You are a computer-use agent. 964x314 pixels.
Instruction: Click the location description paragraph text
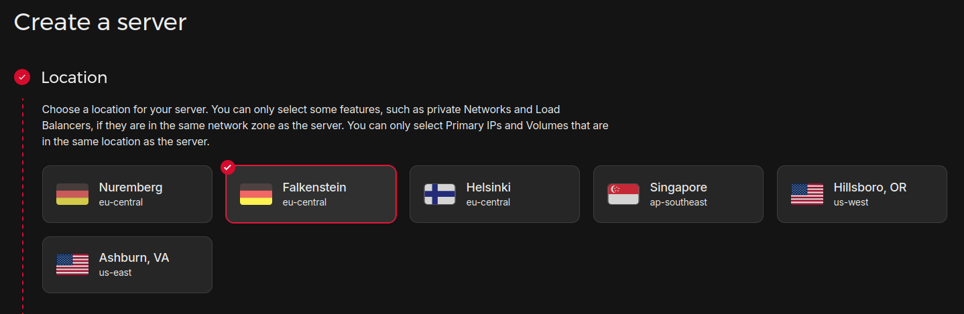[325, 125]
